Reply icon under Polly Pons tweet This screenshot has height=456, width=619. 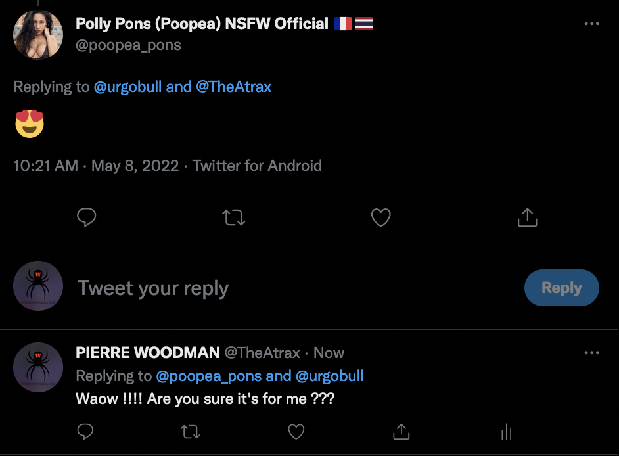point(87,217)
